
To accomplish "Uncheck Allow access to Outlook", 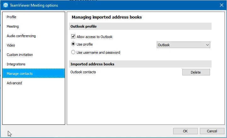I will click(x=73, y=36).
